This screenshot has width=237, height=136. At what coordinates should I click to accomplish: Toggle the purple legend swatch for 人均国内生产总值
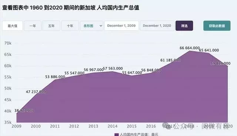[x=117, y=135]
